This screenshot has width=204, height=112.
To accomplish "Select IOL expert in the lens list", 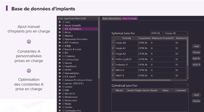I will click(x=70, y=77).
